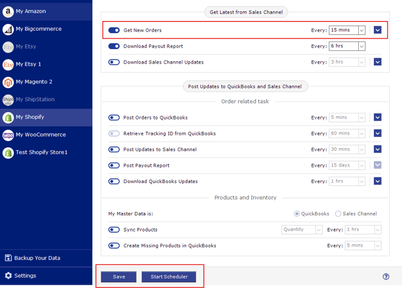Screen dimensions: 402x288
Task: Open the help question mark icon
Action: (x=386, y=277)
